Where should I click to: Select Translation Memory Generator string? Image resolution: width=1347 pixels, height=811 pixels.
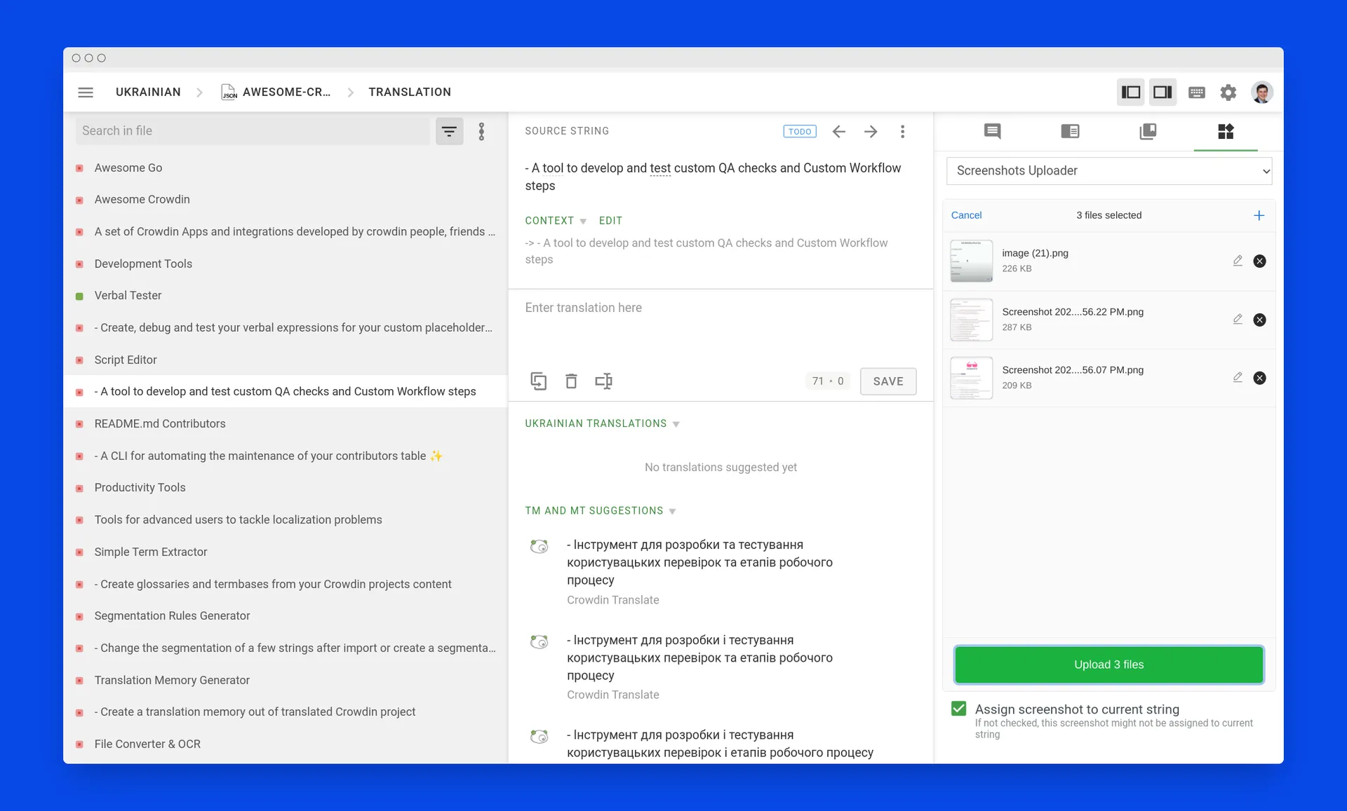(286, 681)
